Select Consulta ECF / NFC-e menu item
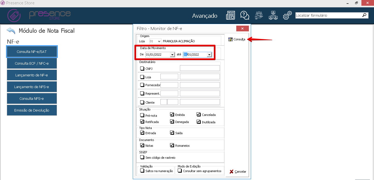Image resolution: width=374 pixels, height=180 pixels. coord(32,63)
